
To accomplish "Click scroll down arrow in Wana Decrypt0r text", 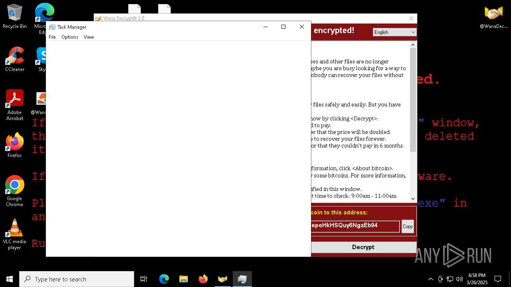I will click(x=413, y=199).
